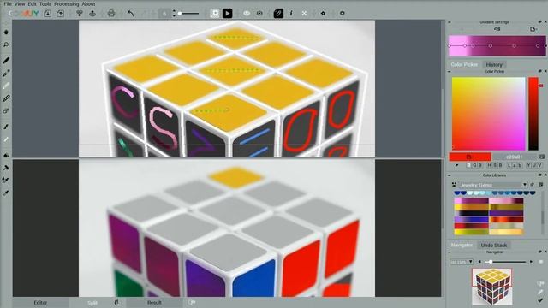Click the black paperclip toolbar icon
The width and height of the screenshot is (548, 308).
pos(278,14)
